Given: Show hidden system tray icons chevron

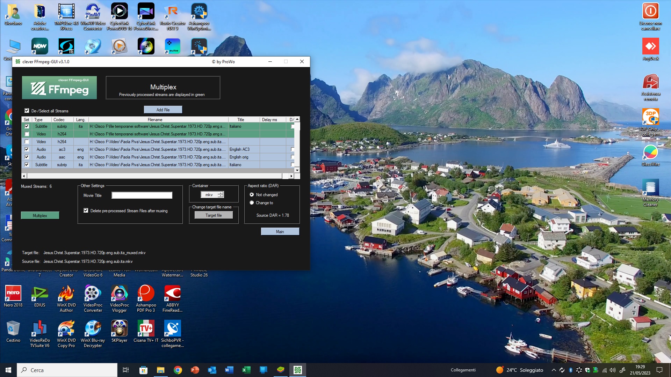Looking at the screenshot, I should point(554,370).
